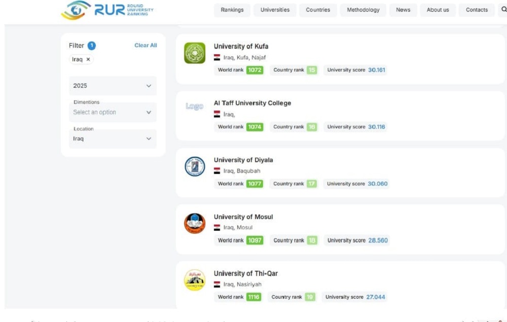Click the University of Diyala crest logo

[195, 166]
